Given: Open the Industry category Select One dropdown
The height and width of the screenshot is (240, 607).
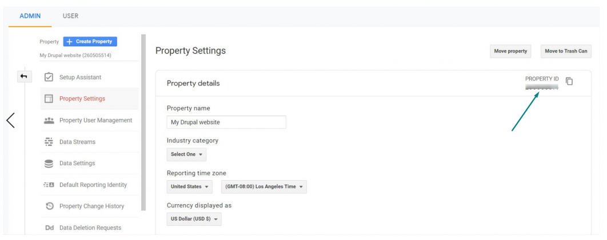Looking at the screenshot, I should point(186,154).
